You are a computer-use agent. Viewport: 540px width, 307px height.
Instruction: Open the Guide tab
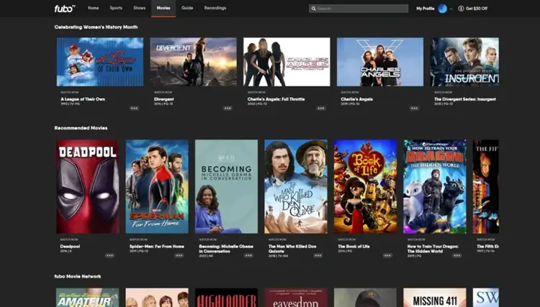(187, 8)
